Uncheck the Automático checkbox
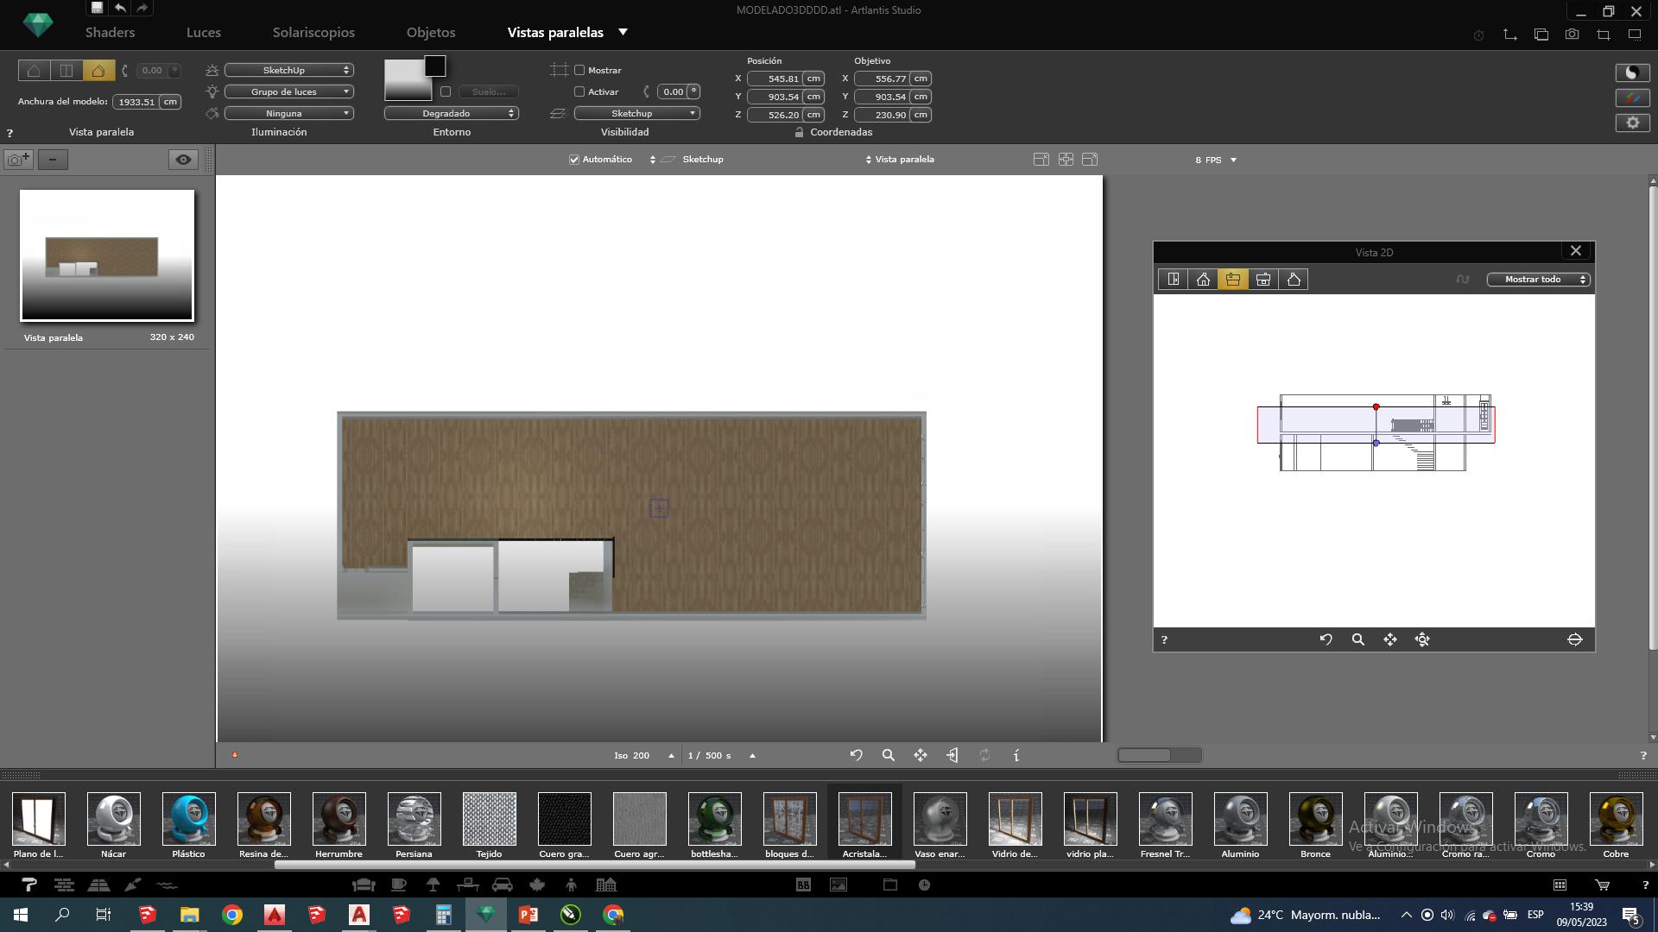 [574, 160]
